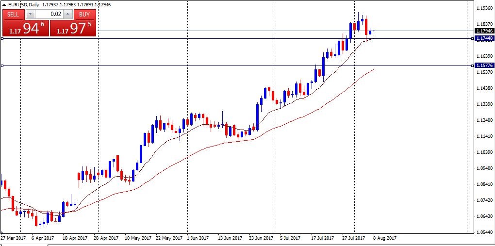Click the 8 Aug 2017 date label
The height and width of the screenshot is (246, 495).
(x=385, y=238)
